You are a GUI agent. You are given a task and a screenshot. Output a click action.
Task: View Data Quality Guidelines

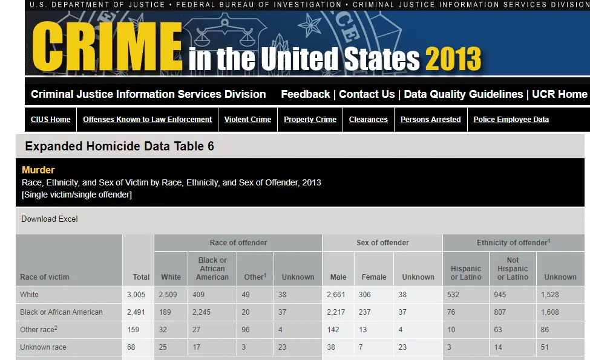pos(463,94)
